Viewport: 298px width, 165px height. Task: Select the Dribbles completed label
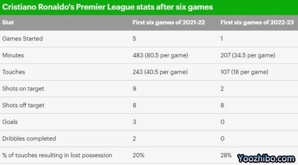tap(29, 139)
